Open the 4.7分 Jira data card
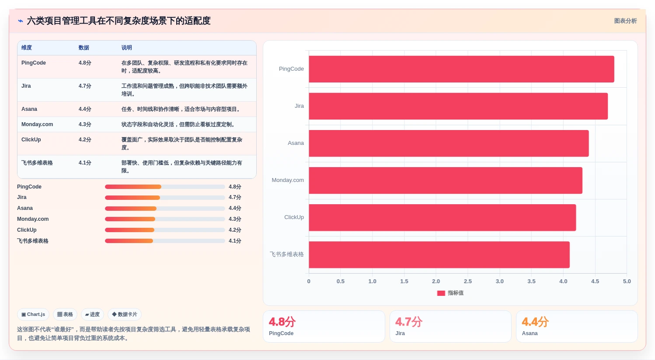Image resolution: width=655 pixels, height=360 pixels. [x=450, y=326]
